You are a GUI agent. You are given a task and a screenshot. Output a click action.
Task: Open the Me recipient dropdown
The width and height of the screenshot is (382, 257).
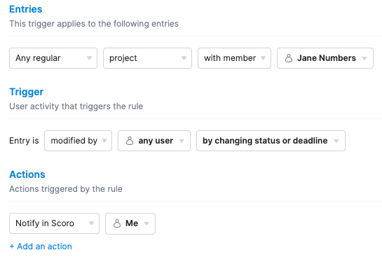[130, 223]
